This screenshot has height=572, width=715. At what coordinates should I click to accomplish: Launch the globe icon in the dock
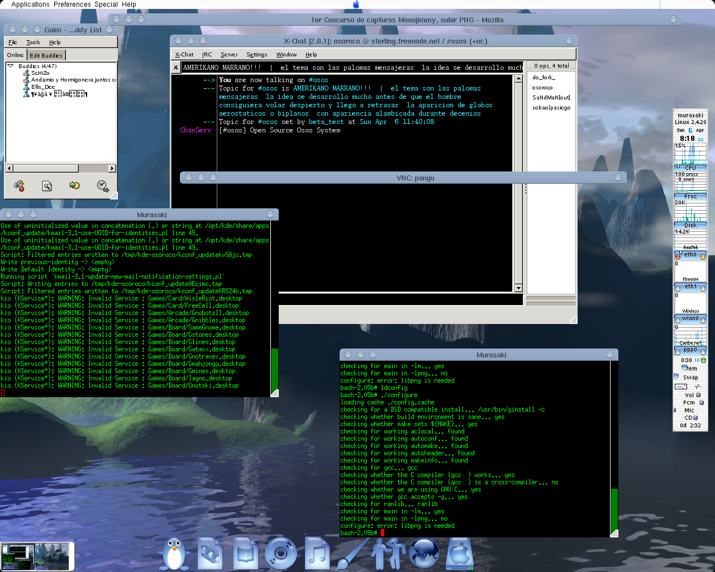(x=424, y=554)
